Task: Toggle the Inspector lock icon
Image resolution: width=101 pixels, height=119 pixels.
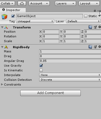Action: click(95, 11)
